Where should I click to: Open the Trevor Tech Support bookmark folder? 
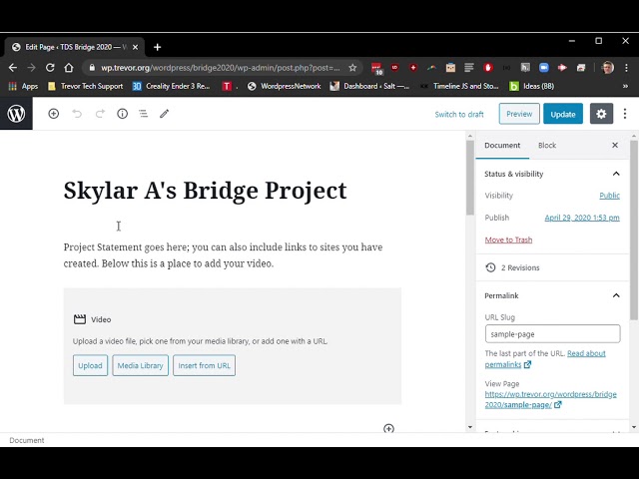85,86
